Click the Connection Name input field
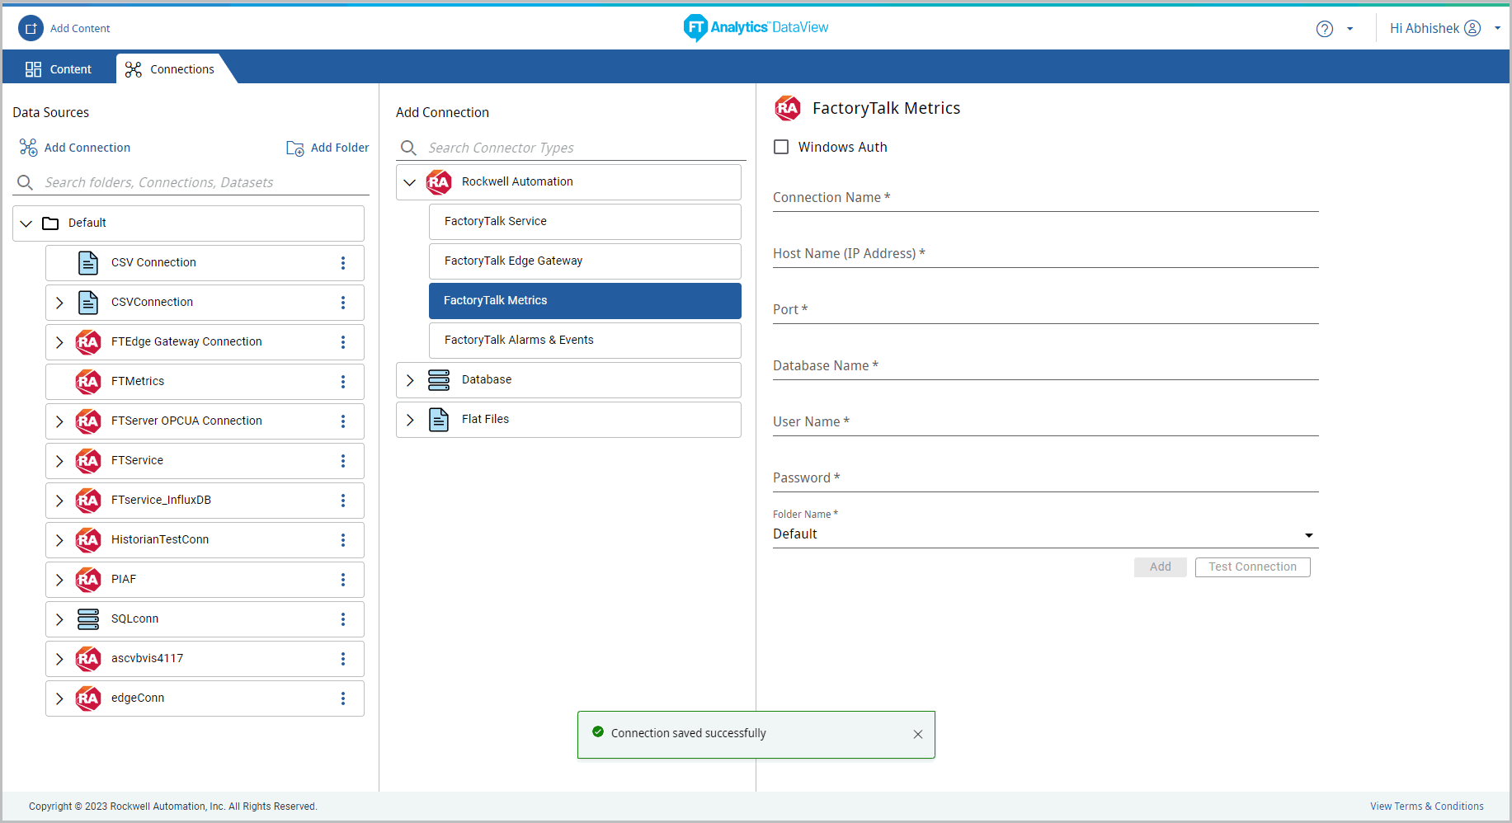 tap(1044, 198)
